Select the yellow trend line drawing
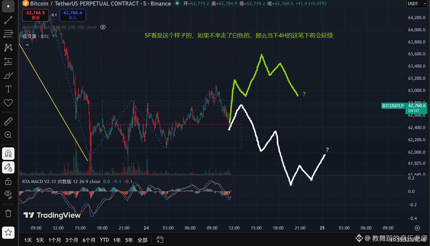Screen dimensions: 430x246 tap(53, 102)
